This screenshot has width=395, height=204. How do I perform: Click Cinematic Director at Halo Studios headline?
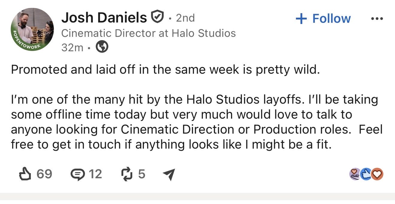(149, 33)
